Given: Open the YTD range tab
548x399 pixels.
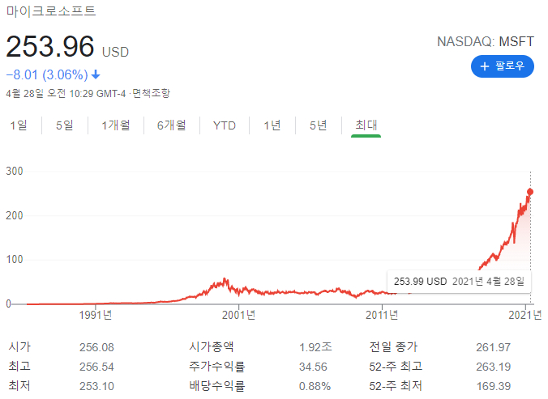Looking at the screenshot, I should (x=225, y=125).
